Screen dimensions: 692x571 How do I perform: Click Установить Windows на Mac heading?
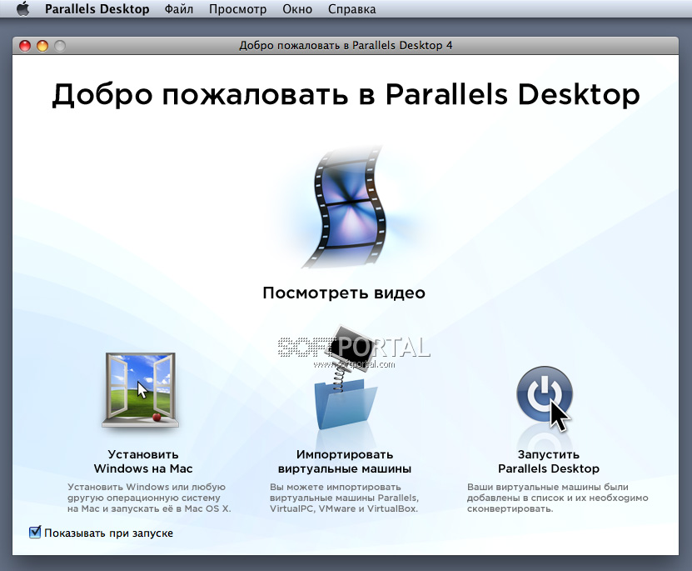(143, 462)
